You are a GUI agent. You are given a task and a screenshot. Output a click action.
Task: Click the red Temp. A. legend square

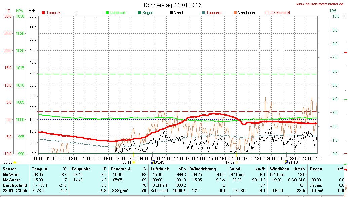coord(43,13)
